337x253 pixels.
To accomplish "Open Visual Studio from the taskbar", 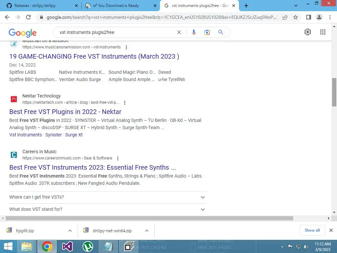I will pyautogui.click(x=67, y=246).
